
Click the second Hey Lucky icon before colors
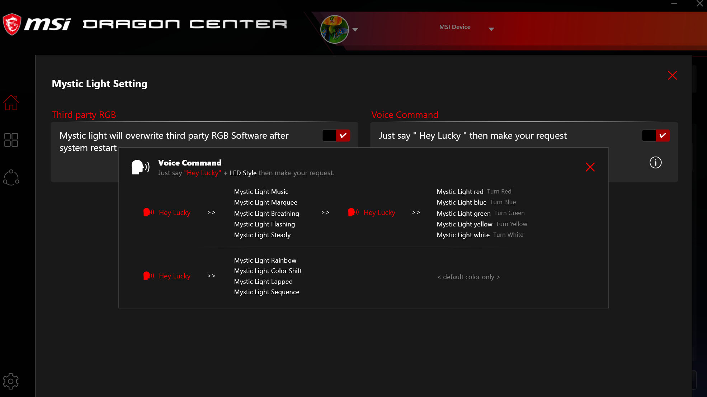(x=353, y=212)
